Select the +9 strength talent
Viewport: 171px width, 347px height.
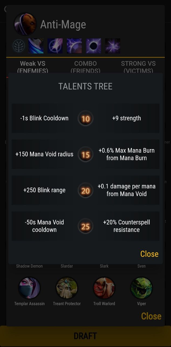(126, 118)
